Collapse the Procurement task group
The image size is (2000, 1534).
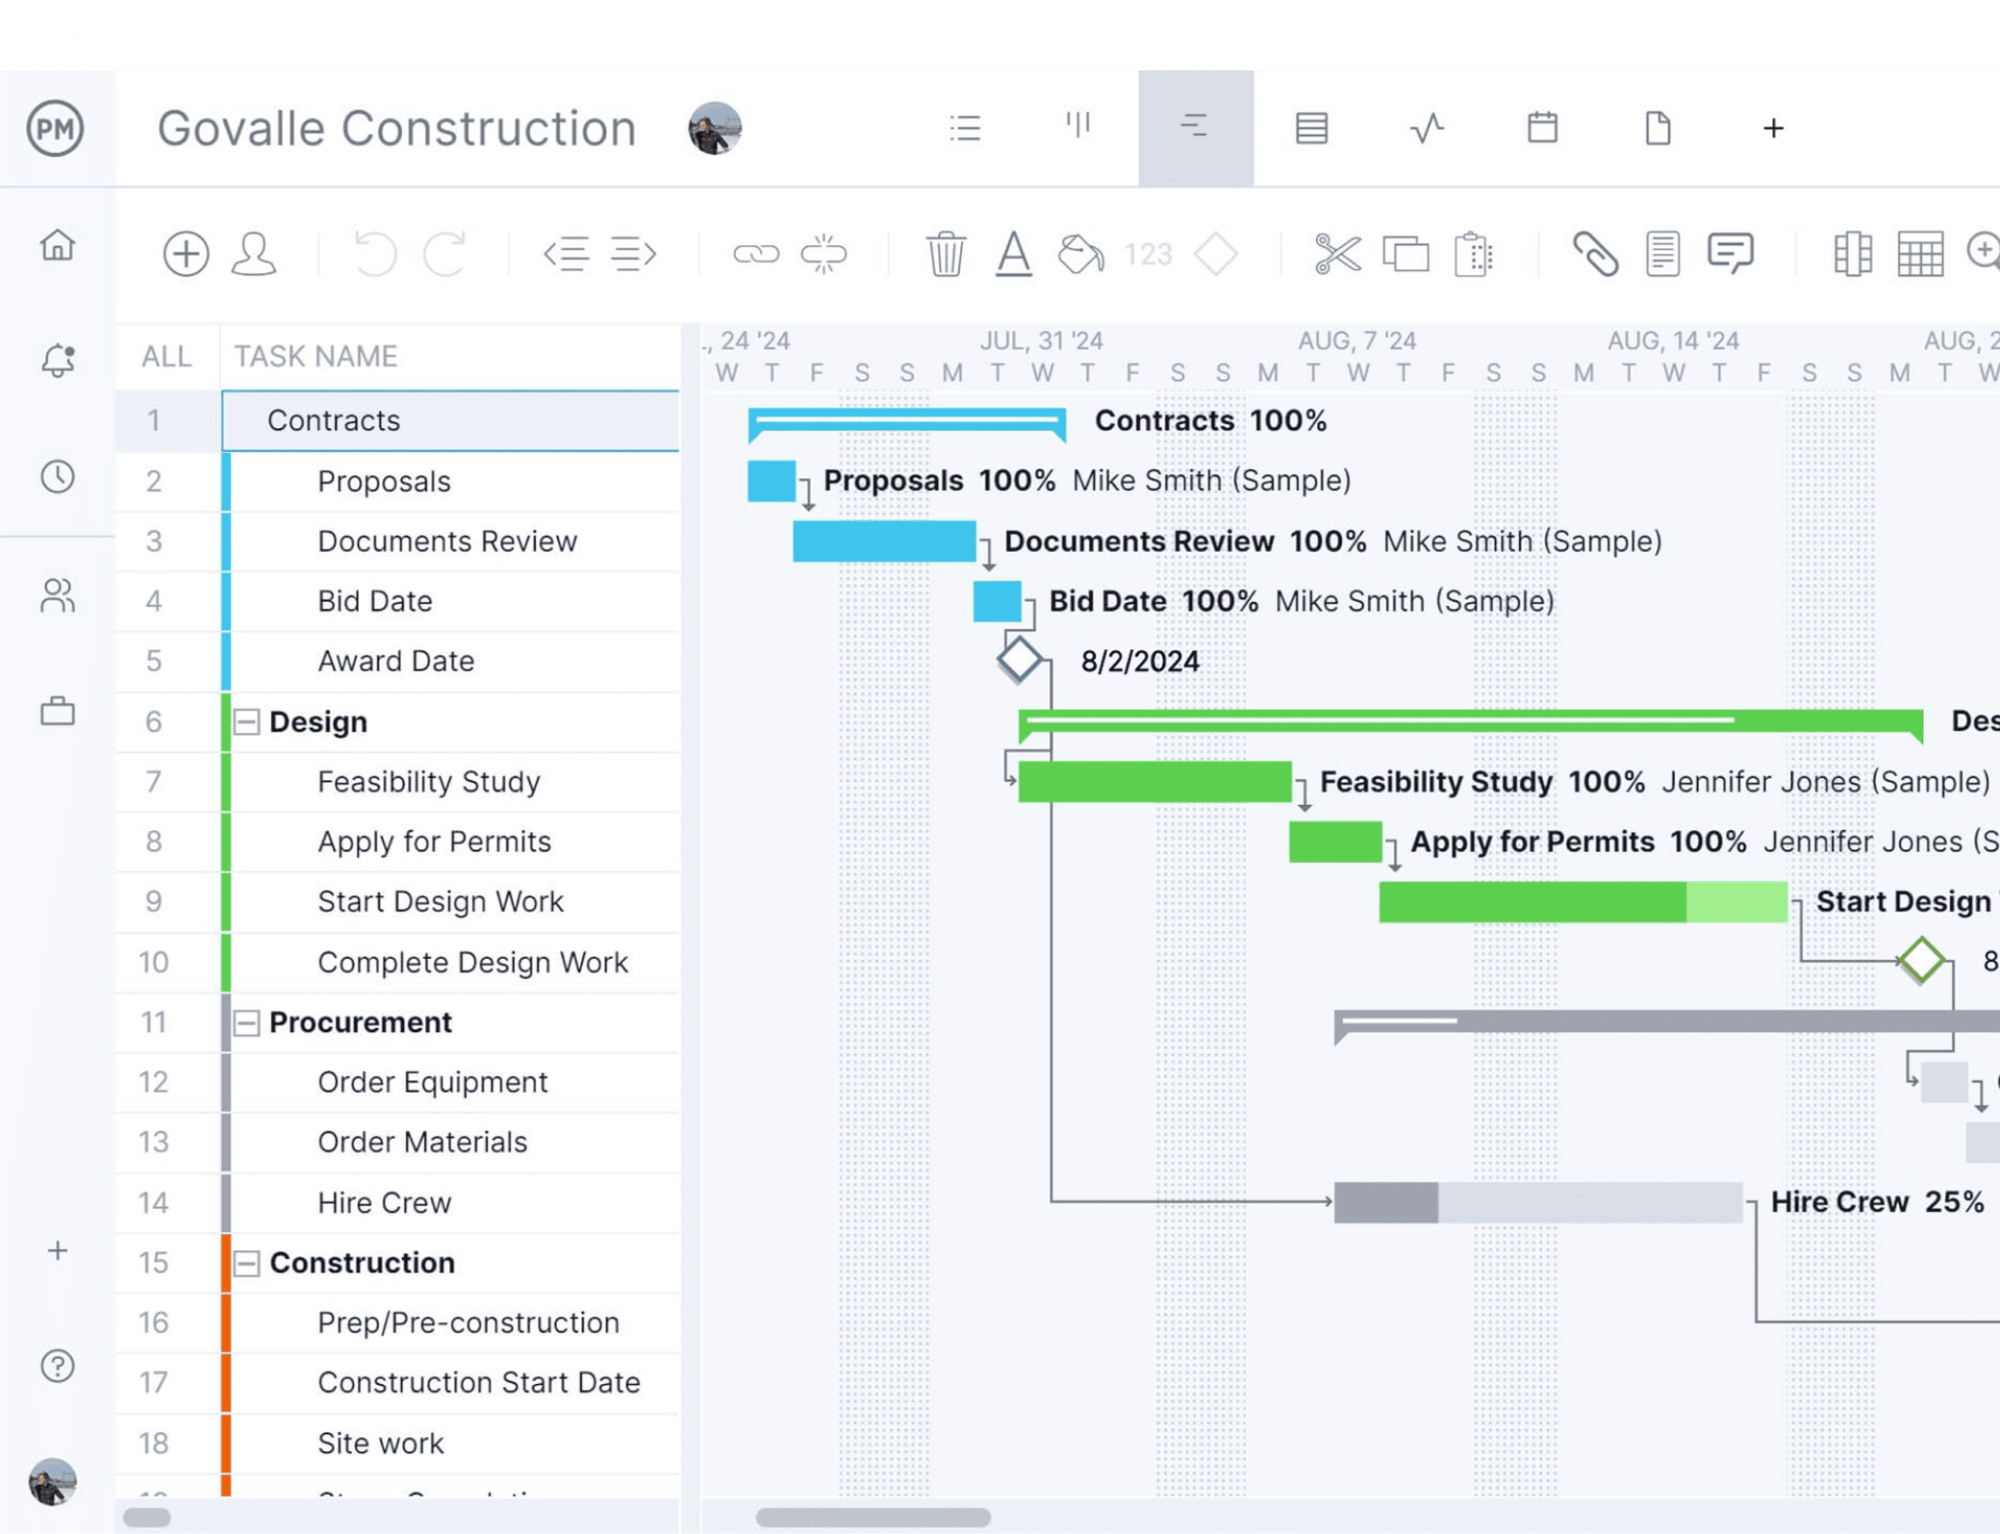(x=247, y=1022)
